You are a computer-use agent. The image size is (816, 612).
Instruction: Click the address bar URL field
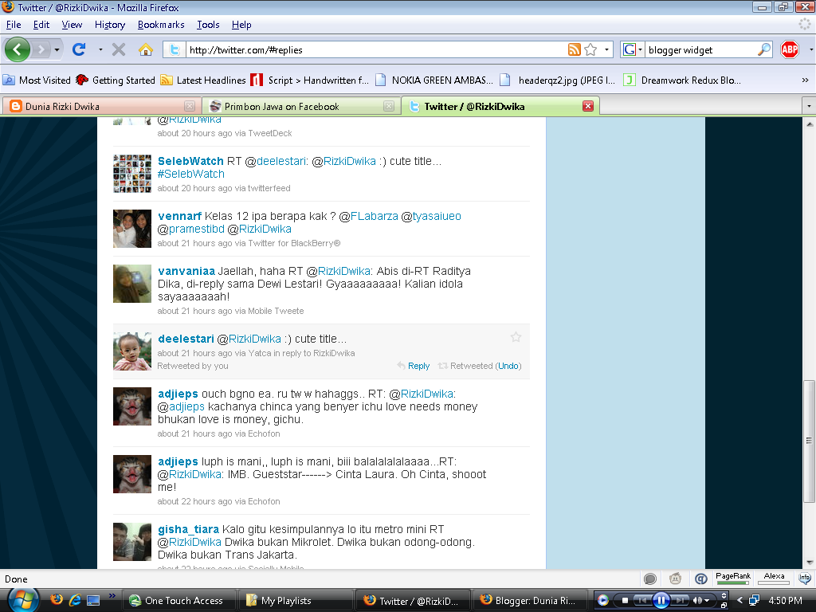coord(375,50)
